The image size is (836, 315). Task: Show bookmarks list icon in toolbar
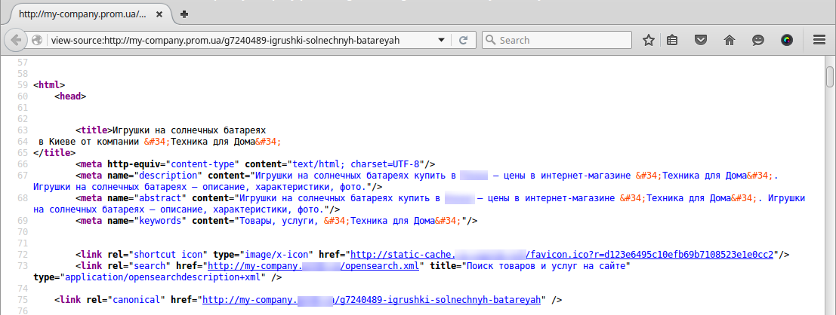coord(672,40)
